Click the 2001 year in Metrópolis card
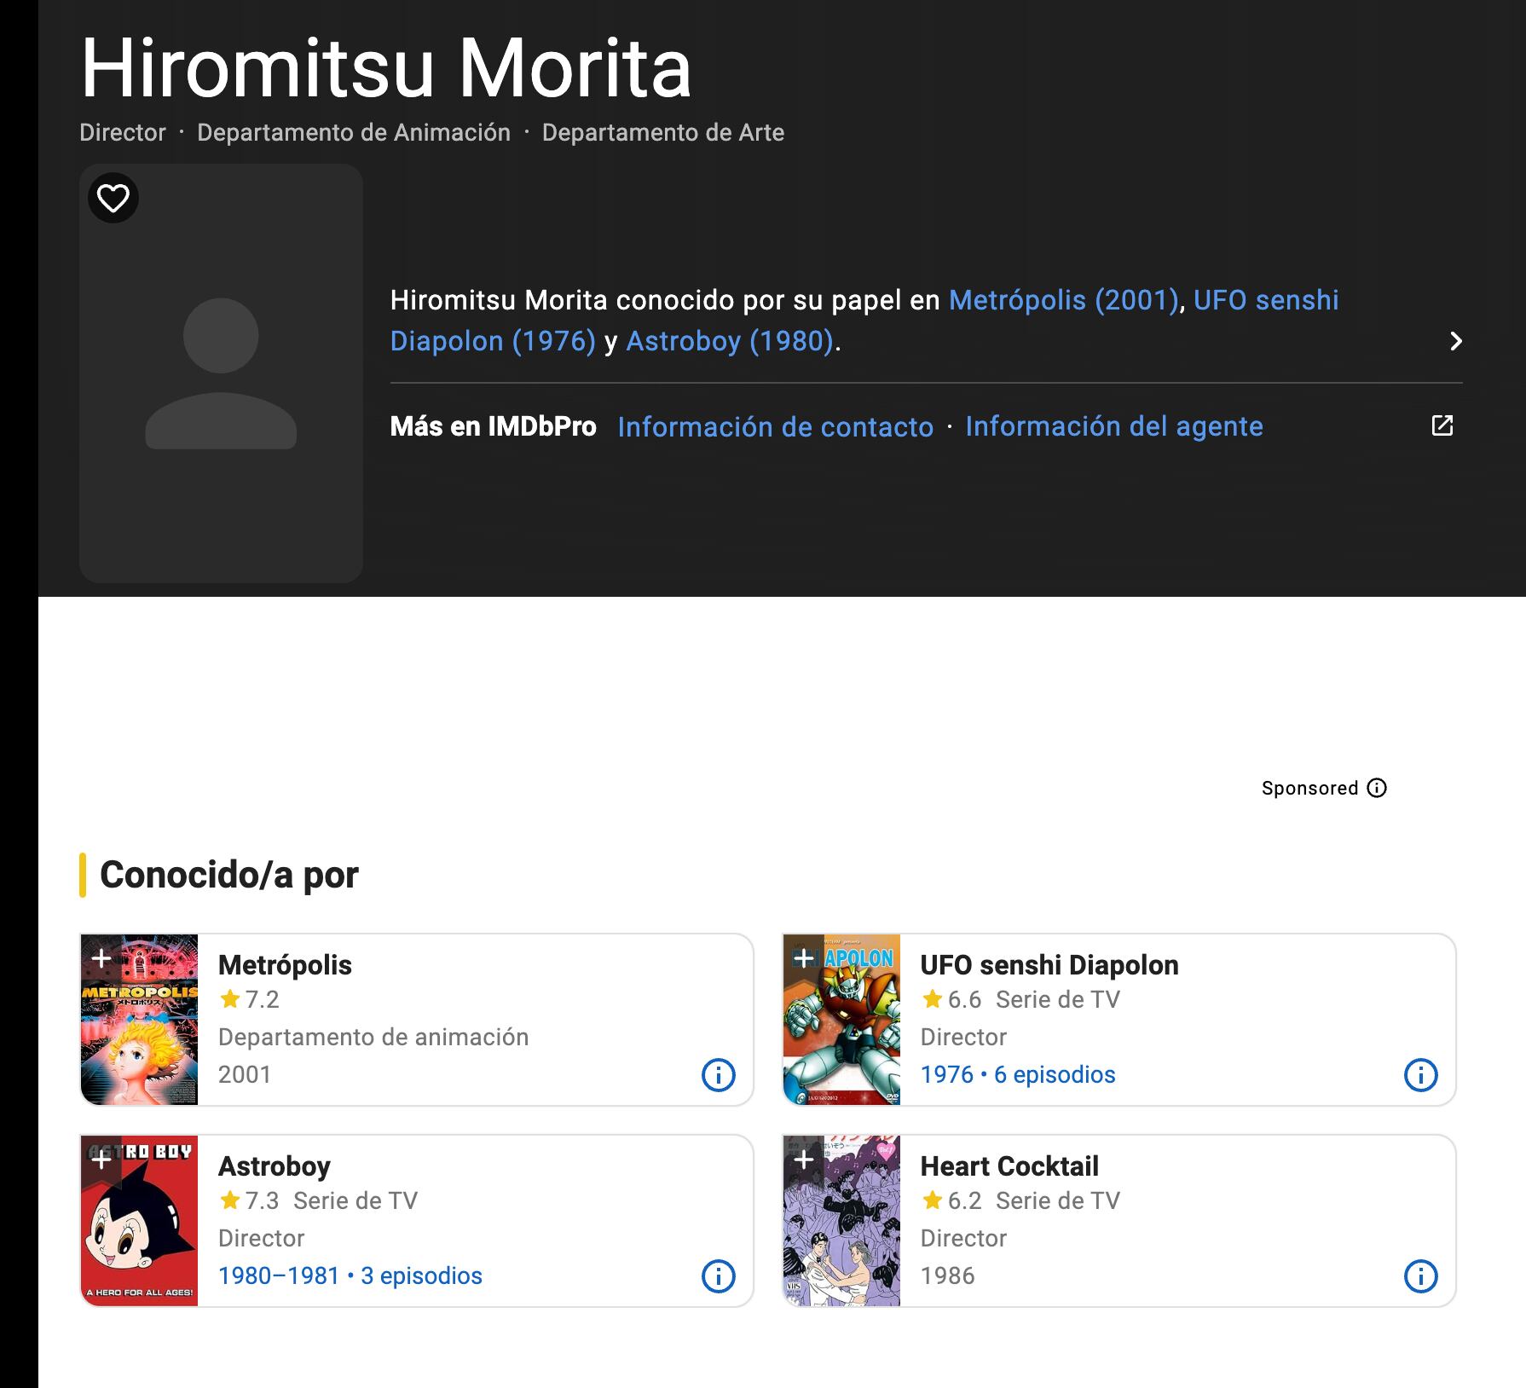 point(245,1074)
